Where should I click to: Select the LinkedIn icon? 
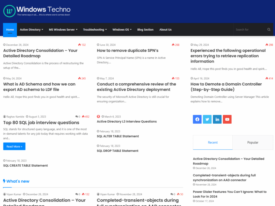click(x=217, y=119)
